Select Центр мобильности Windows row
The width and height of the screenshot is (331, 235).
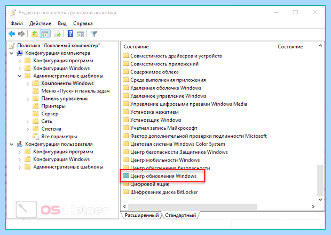coord(165,160)
